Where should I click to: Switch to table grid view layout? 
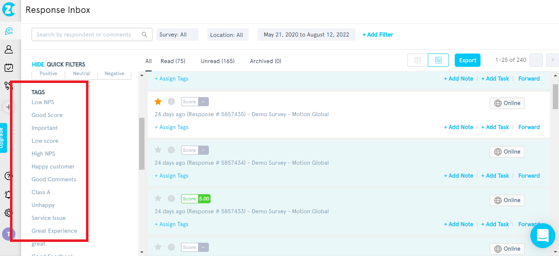[417, 61]
